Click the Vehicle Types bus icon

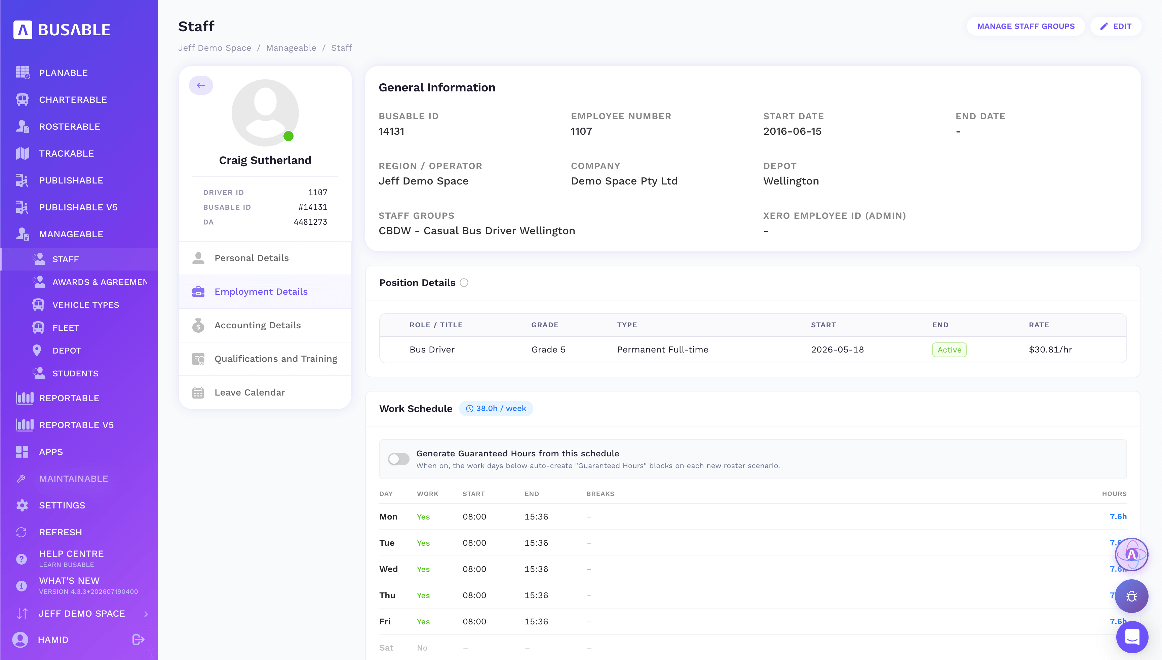(x=39, y=304)
